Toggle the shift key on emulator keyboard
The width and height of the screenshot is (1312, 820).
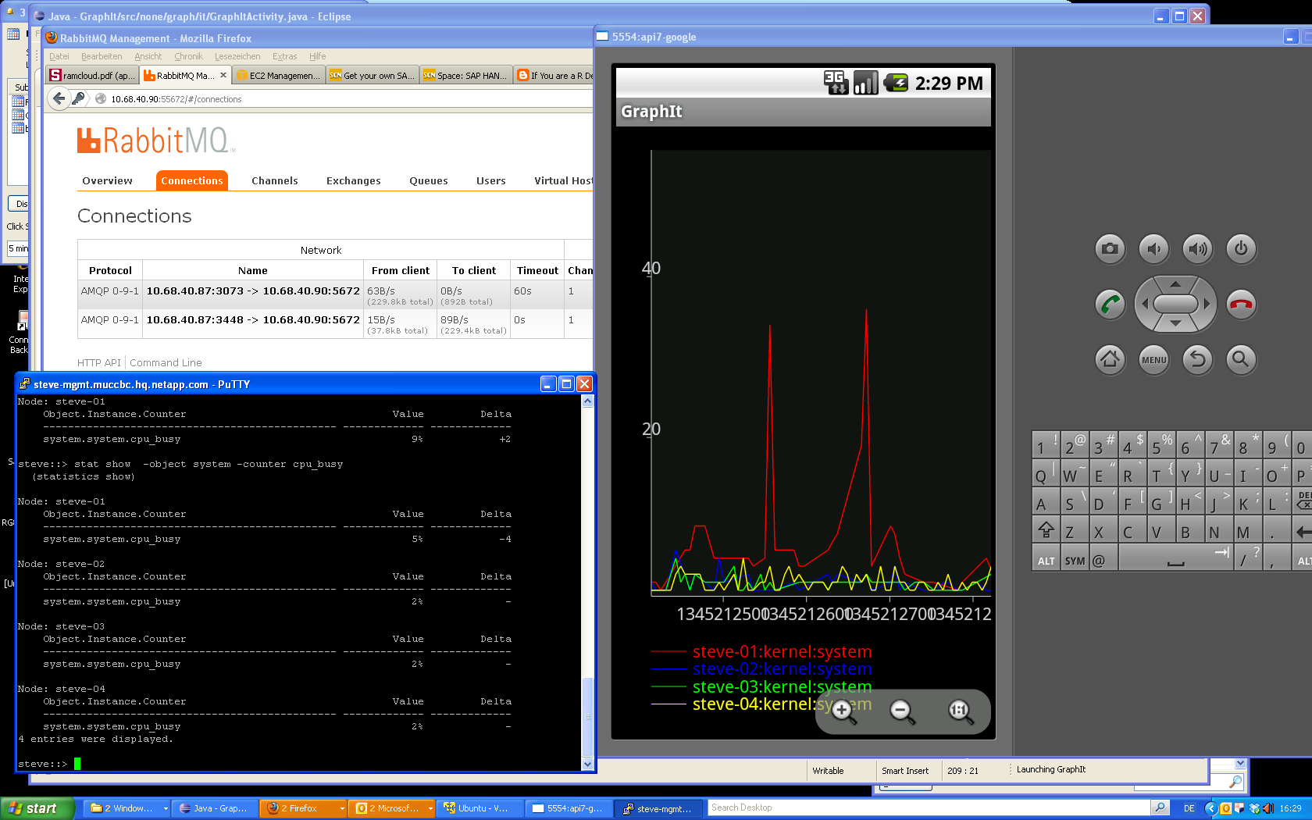coord(1046,531)
